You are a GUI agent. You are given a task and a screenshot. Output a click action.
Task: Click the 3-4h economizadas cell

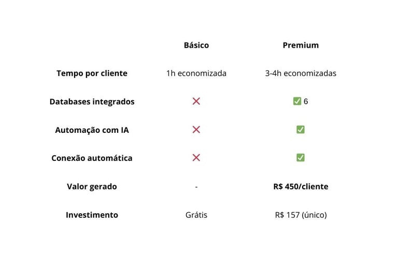click(301, 73)
